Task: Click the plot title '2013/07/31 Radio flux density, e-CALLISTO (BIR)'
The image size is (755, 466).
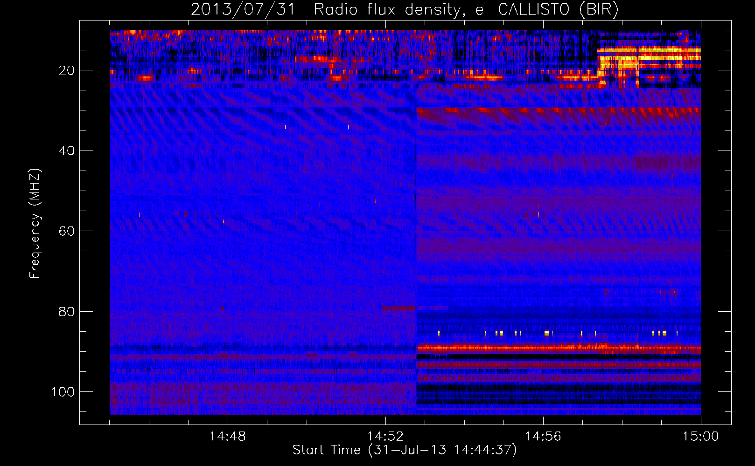Action: click(x=405, y=9)
